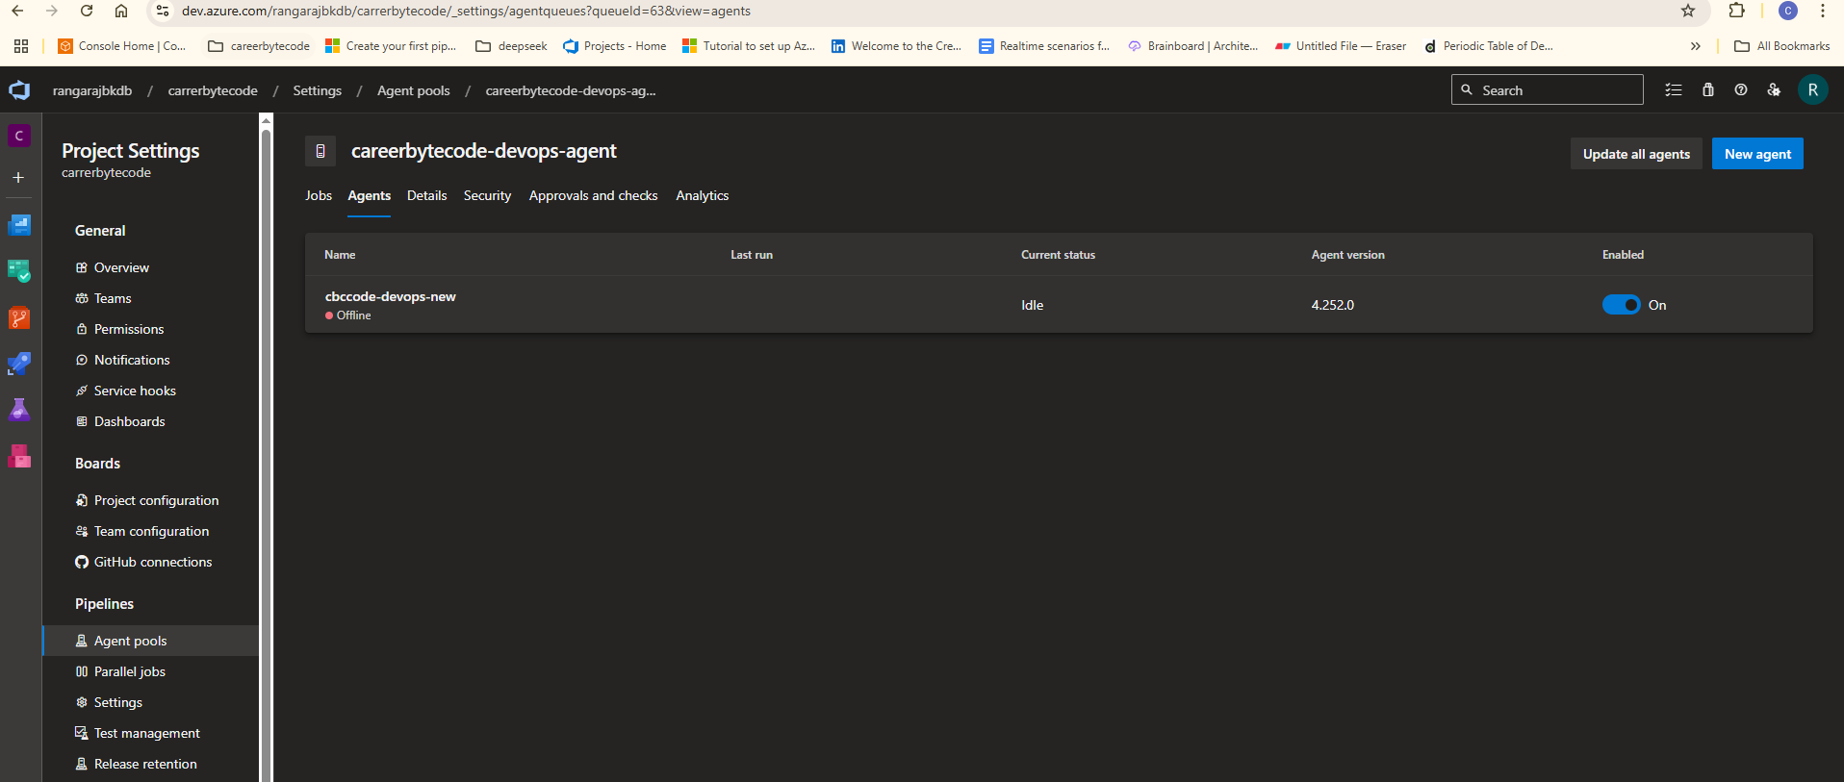Open User settings icon in header
The image size is (1844, 782).
pyautogui.click(x=1774, y=90)
